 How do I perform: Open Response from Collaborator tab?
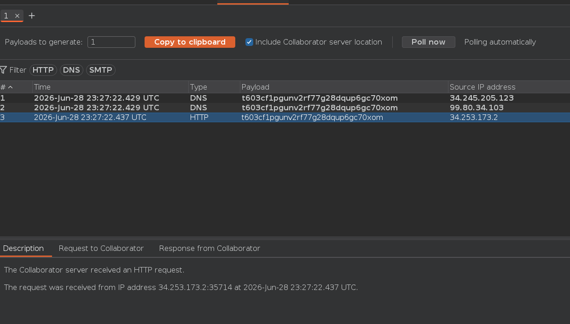(x=209, y=249)
